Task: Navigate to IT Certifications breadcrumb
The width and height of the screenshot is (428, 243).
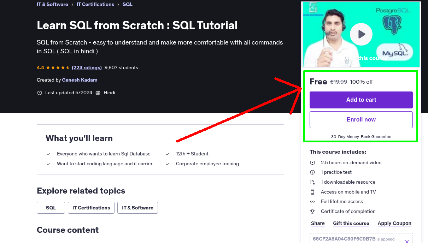Action: tap(95, 4)
